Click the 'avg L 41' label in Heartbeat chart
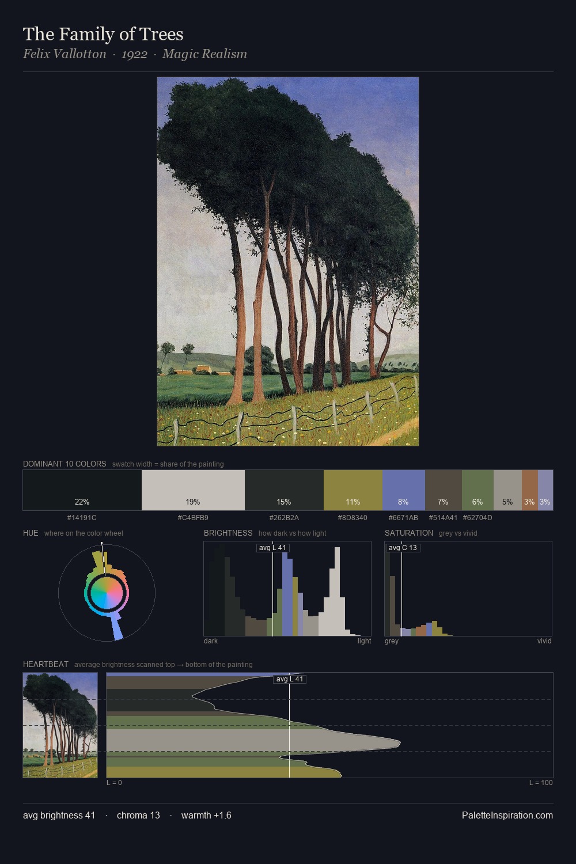This screenshot has width=576, height=864. coord(290,679)
